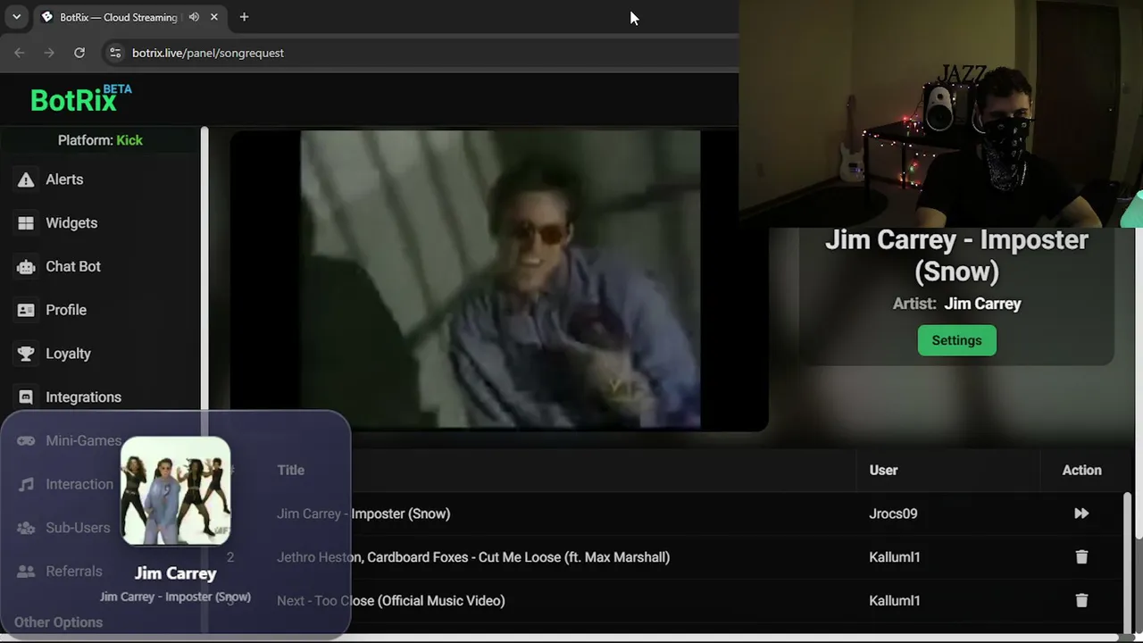The height and width of the screenshot is (643, 1143).
Task: Click the Platform: Kick label
Action: [100, 140]
